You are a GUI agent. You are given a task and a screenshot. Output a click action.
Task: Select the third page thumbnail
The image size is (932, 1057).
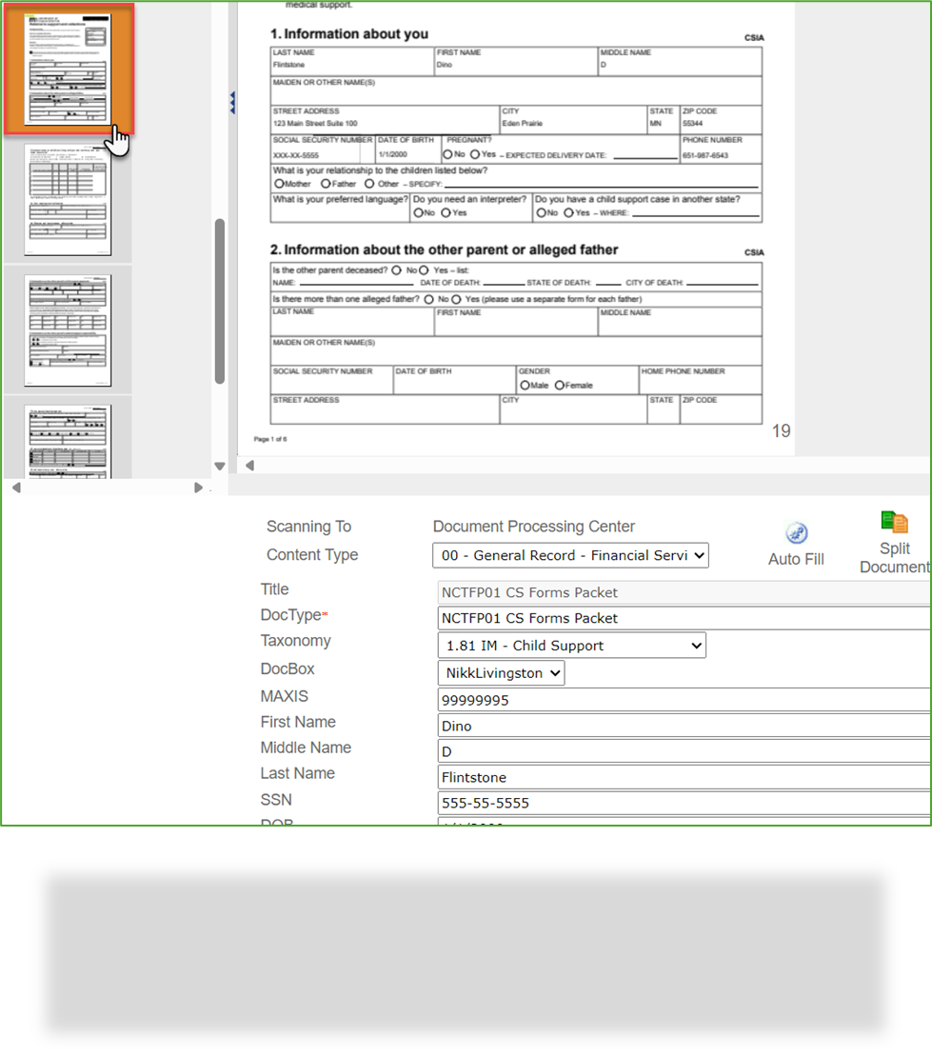[69, 329]
